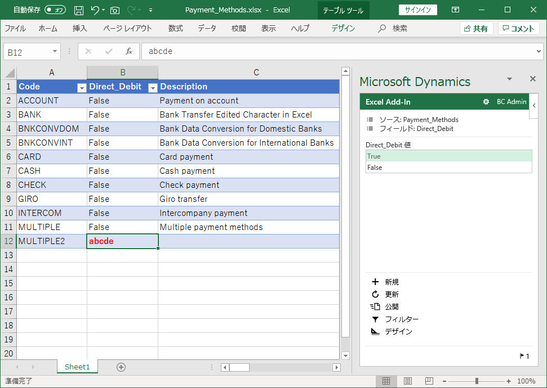Switch to Page Break Preview icon
Viewport: 547px width, 388px height.
point(429,381)
